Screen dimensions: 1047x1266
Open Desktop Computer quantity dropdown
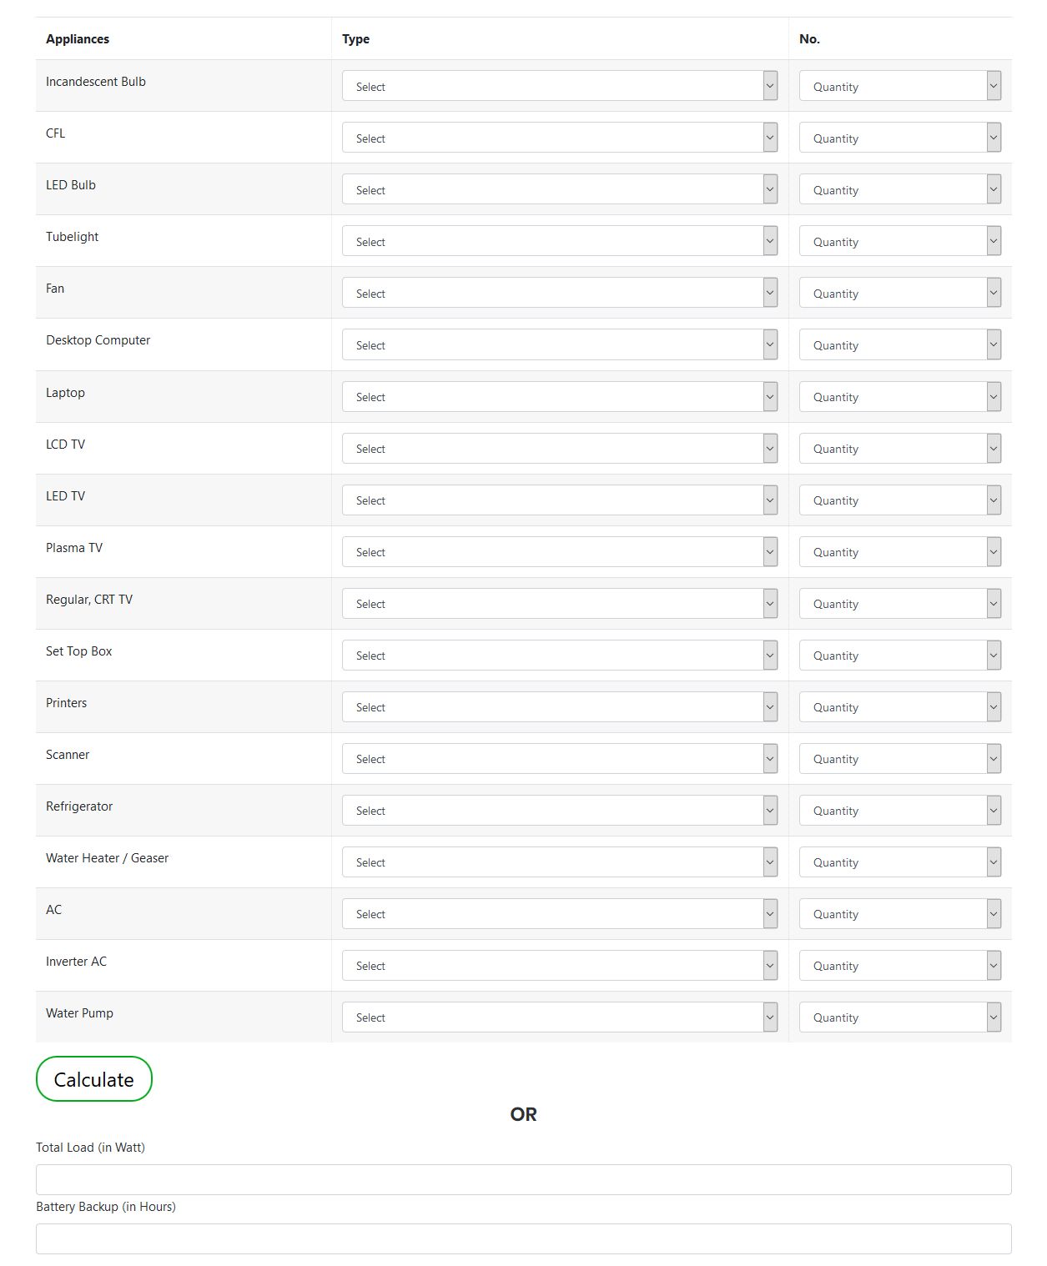click(x=899, y=344)
